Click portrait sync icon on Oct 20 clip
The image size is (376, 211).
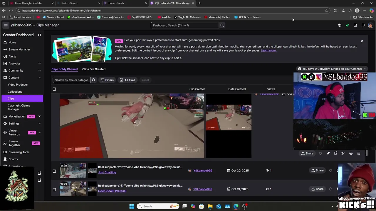330,171
